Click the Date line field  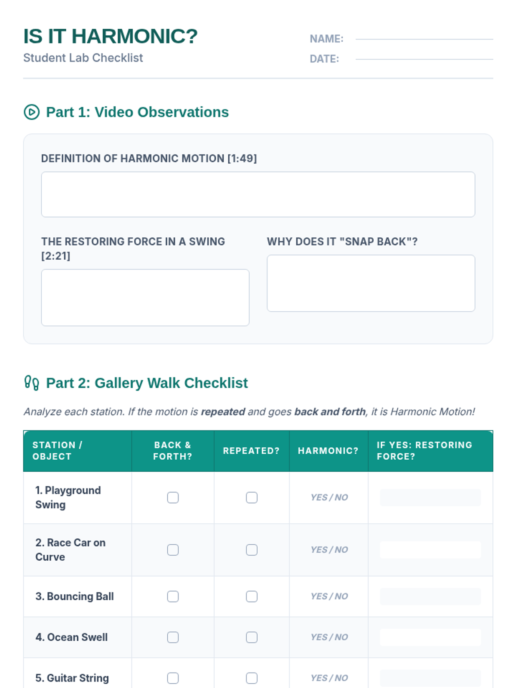pos(424,59)
